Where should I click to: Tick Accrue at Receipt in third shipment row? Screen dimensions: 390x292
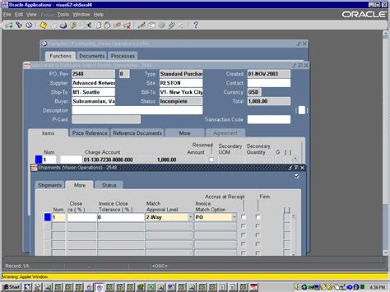click(x=244, y=235)
